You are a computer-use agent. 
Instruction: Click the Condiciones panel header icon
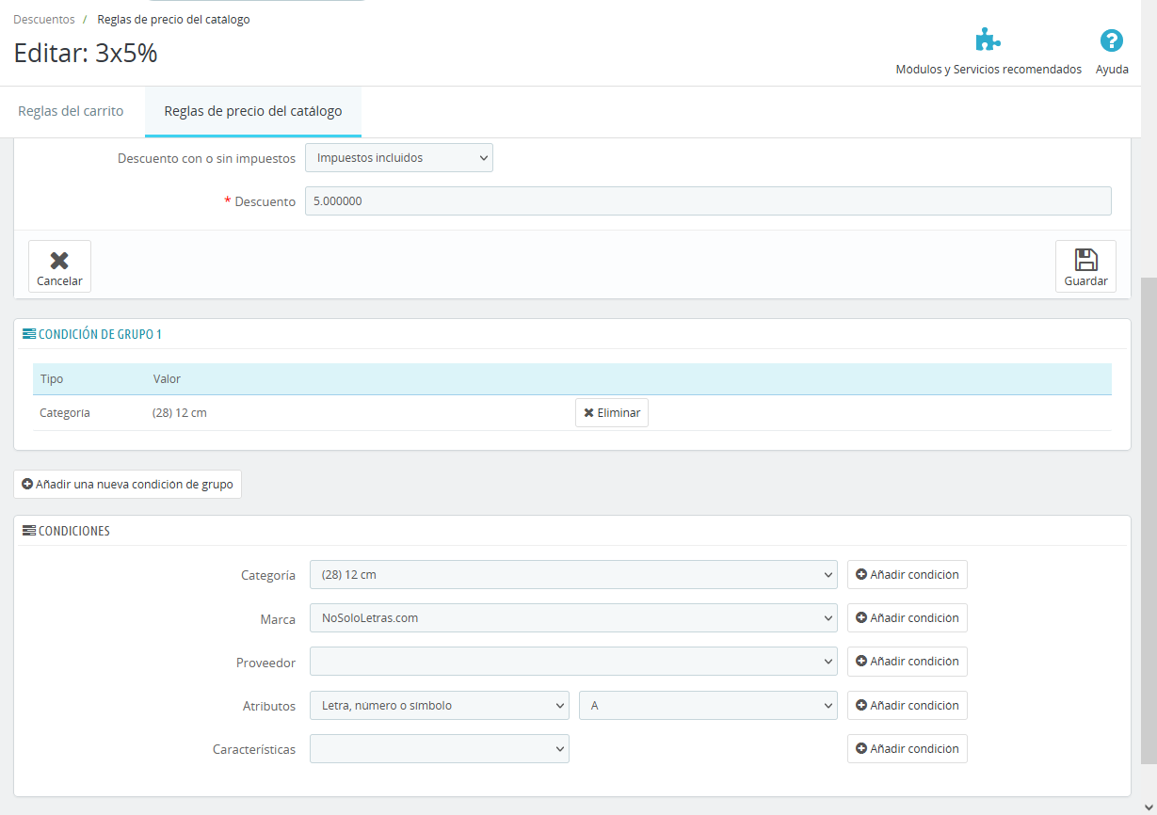point(29,531)
